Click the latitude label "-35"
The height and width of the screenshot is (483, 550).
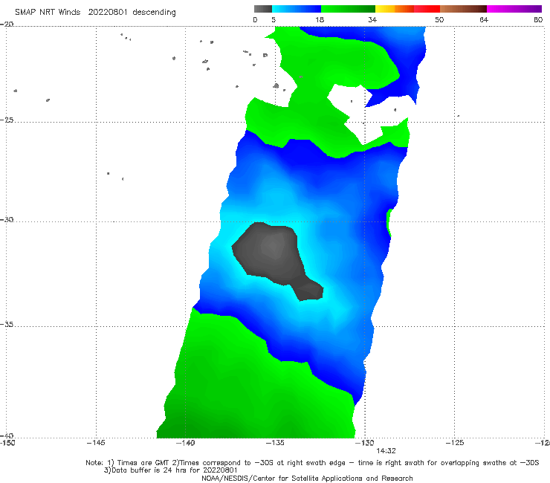(x=7, y=325)
